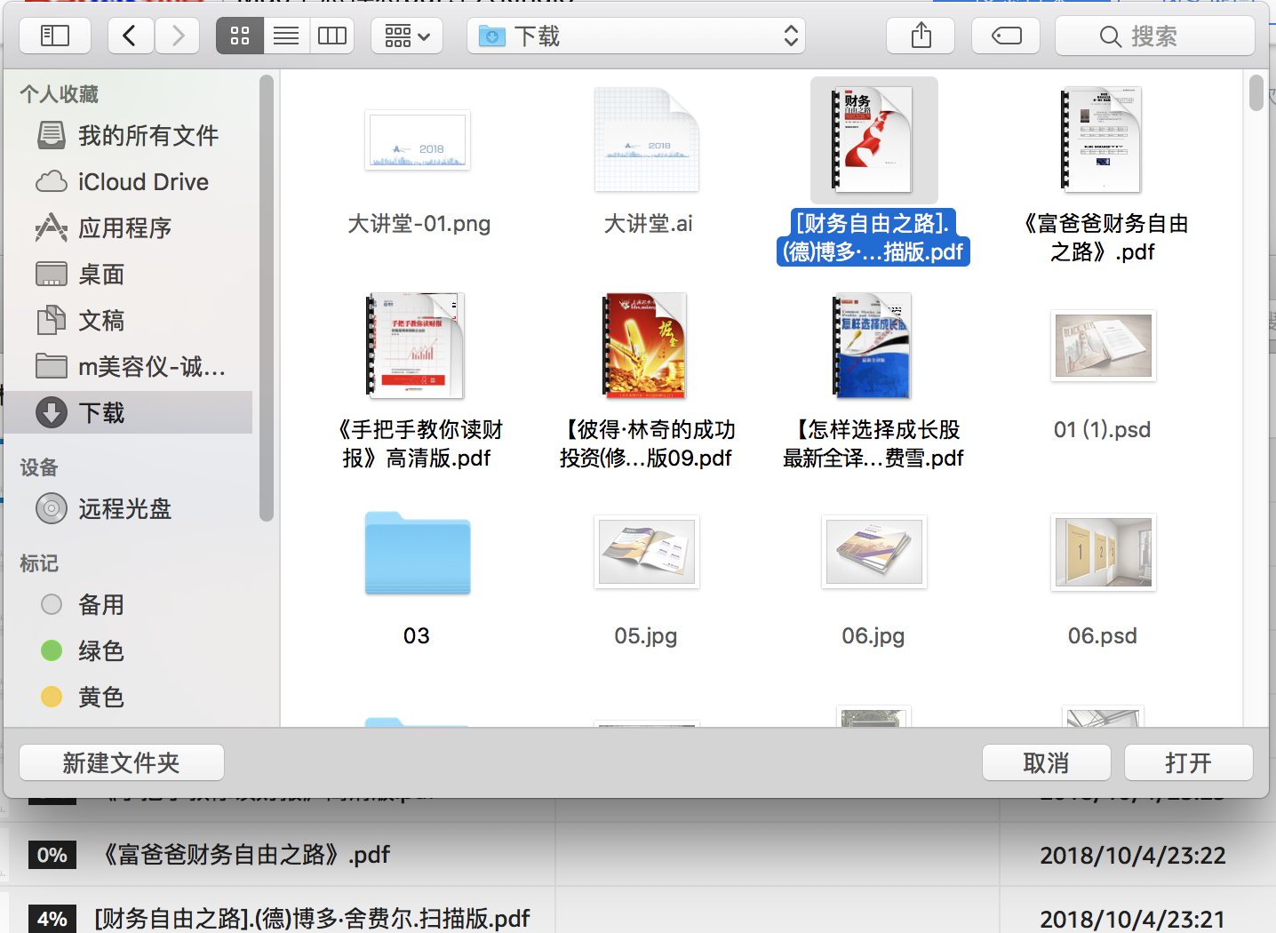
Task: Open the item arrangement dropdown
Action: (x=407, y=36)
